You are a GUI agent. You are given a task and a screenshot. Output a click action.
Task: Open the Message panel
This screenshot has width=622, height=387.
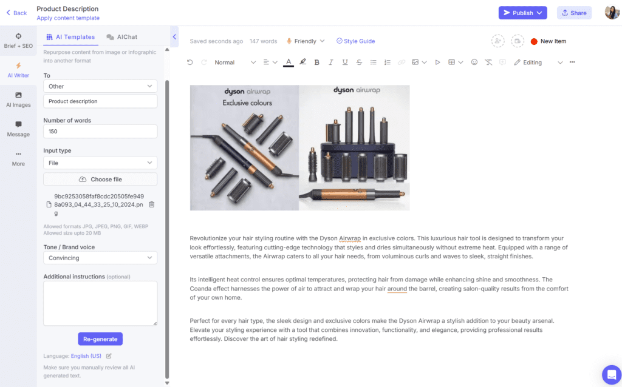pyautogui.click(x=18, y=129)
